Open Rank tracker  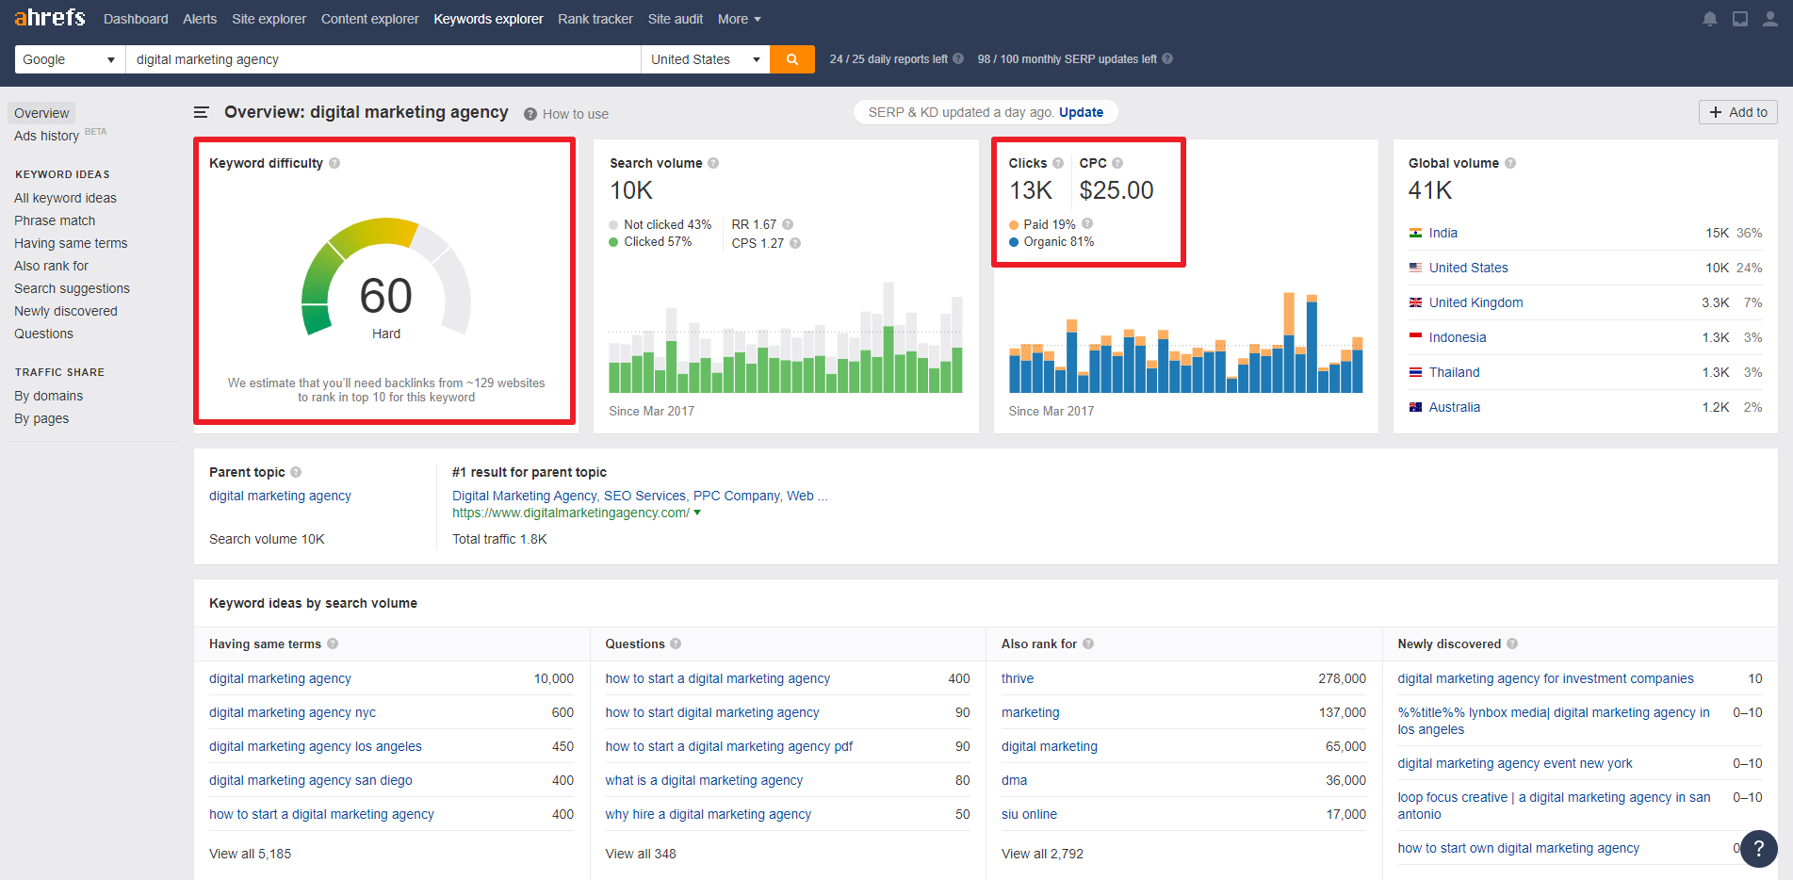coord(595,19)
